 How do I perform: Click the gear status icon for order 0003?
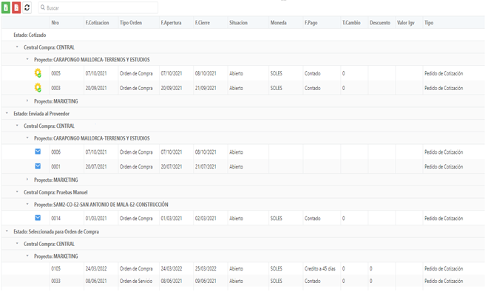click(38, 88)
